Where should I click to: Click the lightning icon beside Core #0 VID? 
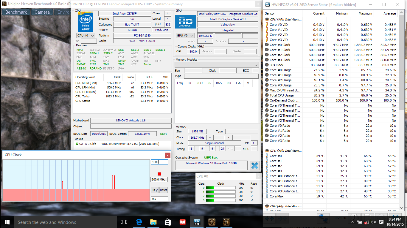point(267,25)
